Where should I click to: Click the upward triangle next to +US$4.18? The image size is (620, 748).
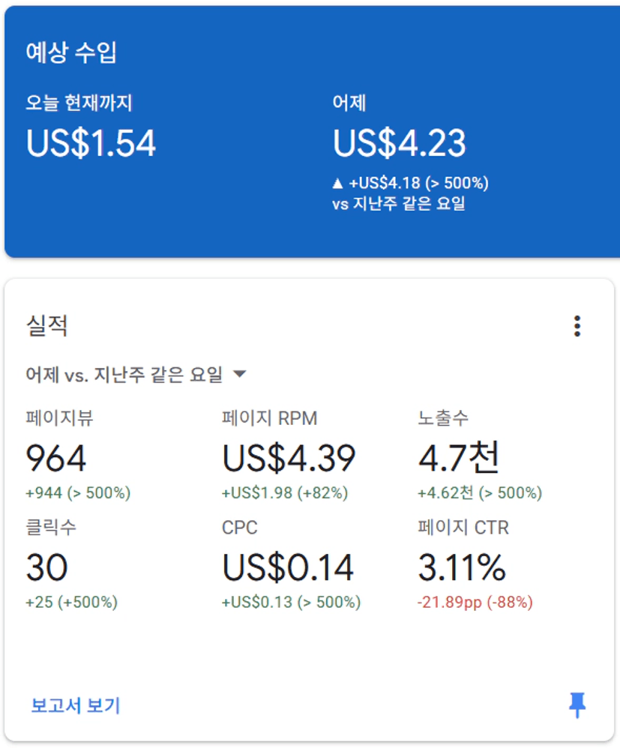click(x=337, y=183)
